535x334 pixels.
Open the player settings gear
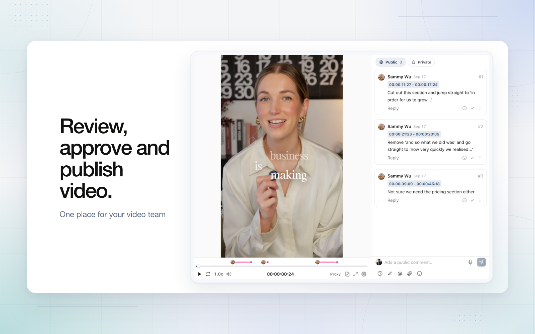(364, 274)
